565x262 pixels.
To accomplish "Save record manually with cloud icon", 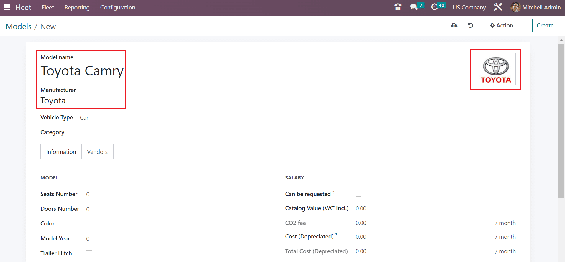I will tap(454, 25).
